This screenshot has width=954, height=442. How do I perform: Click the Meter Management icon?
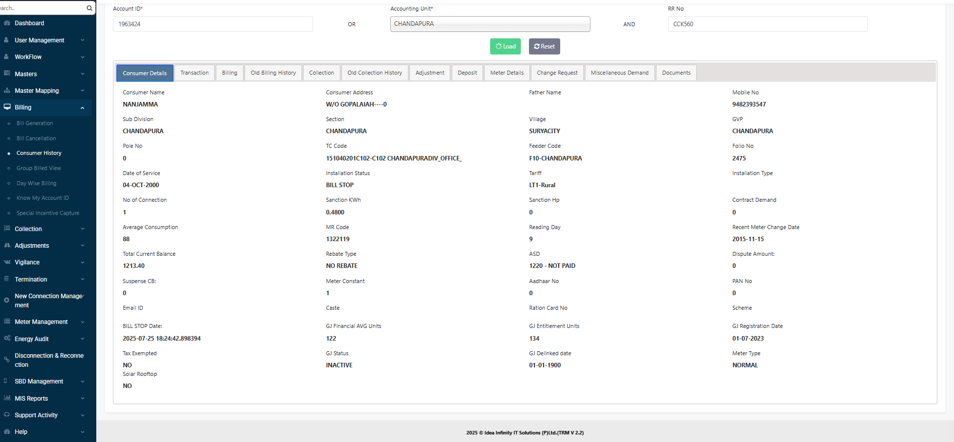pyautogui.click(x=7, y=321)
